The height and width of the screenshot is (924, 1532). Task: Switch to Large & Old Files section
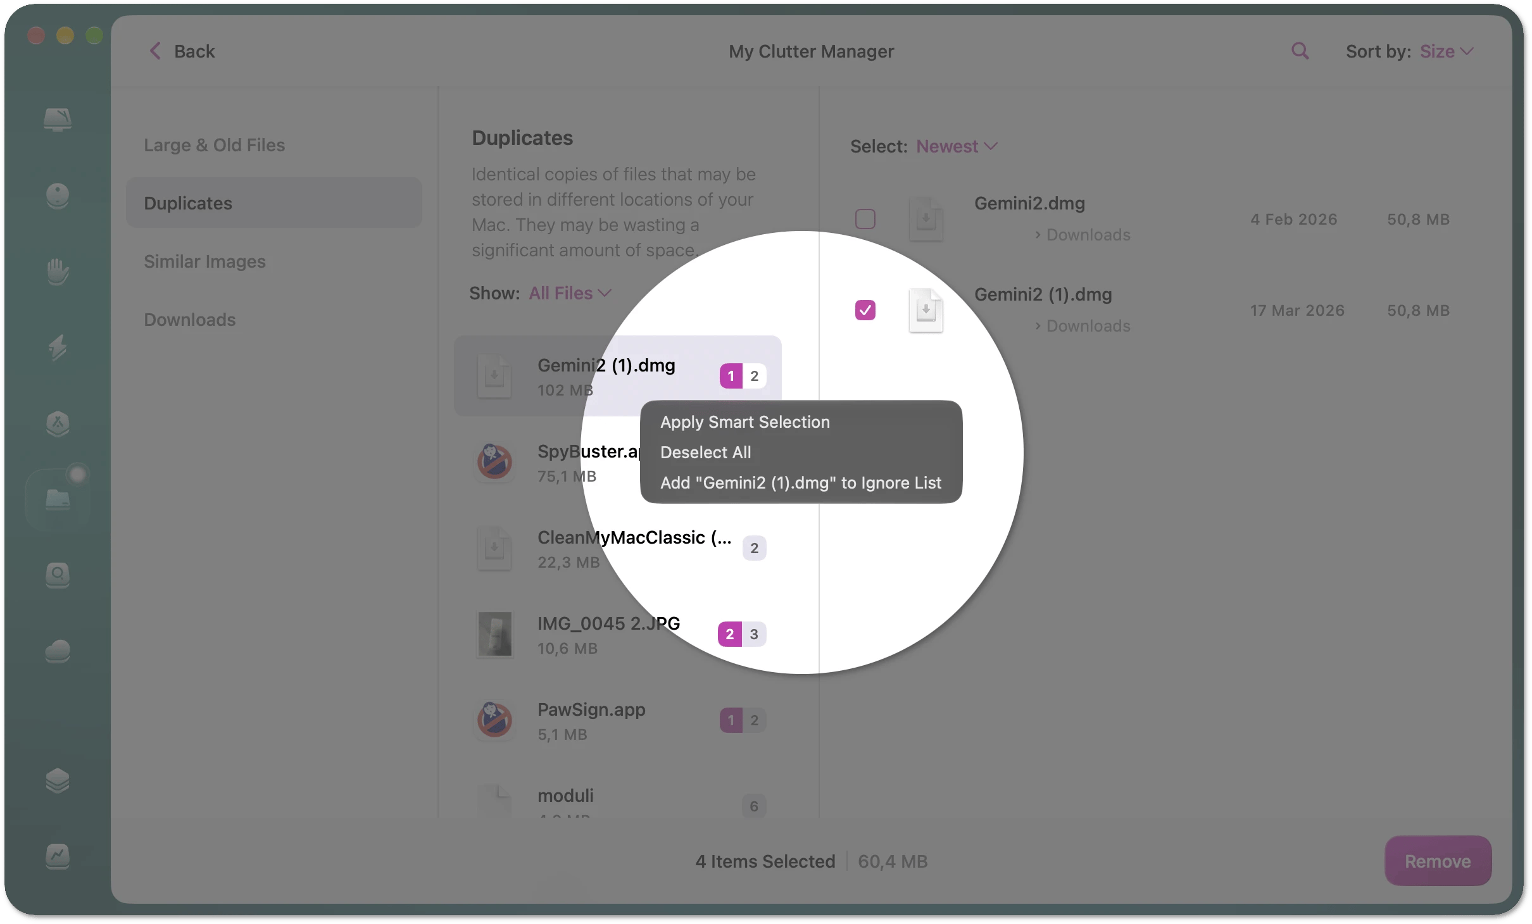pyautogui.click(x=273, y=145)
